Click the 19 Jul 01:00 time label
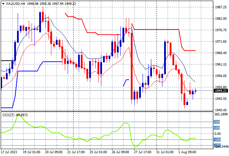The height and width of the screenshot is (156, 229). (32, 152)
